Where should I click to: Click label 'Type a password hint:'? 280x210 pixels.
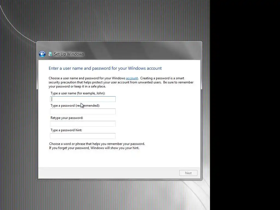point(66,130)
